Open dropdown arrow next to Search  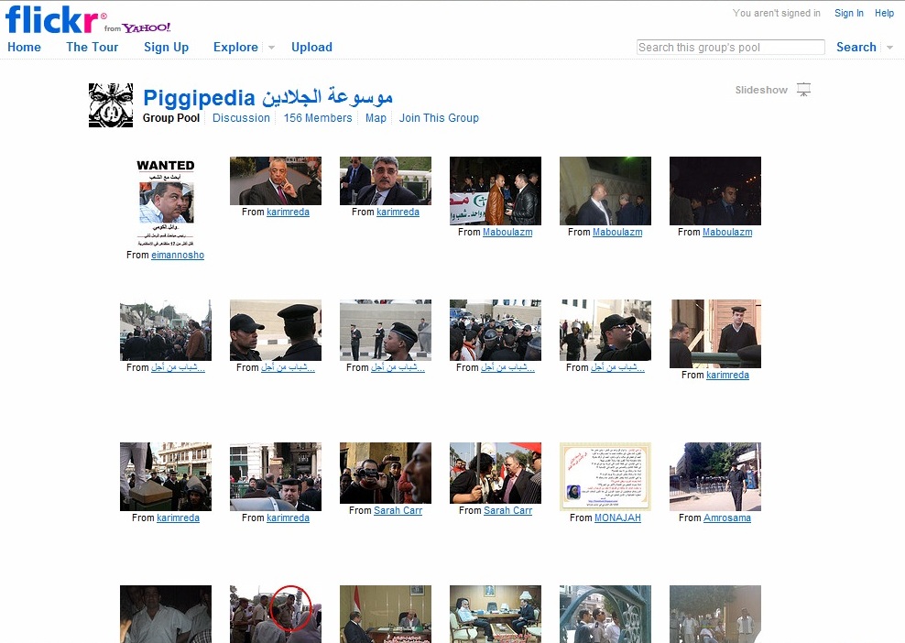click(889, 48)
